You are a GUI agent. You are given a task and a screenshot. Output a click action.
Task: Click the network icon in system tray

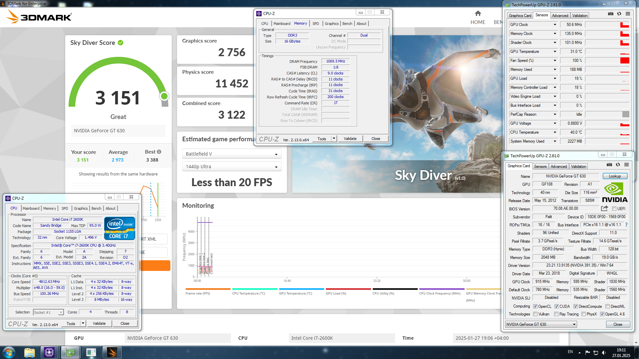pos(596,352)
